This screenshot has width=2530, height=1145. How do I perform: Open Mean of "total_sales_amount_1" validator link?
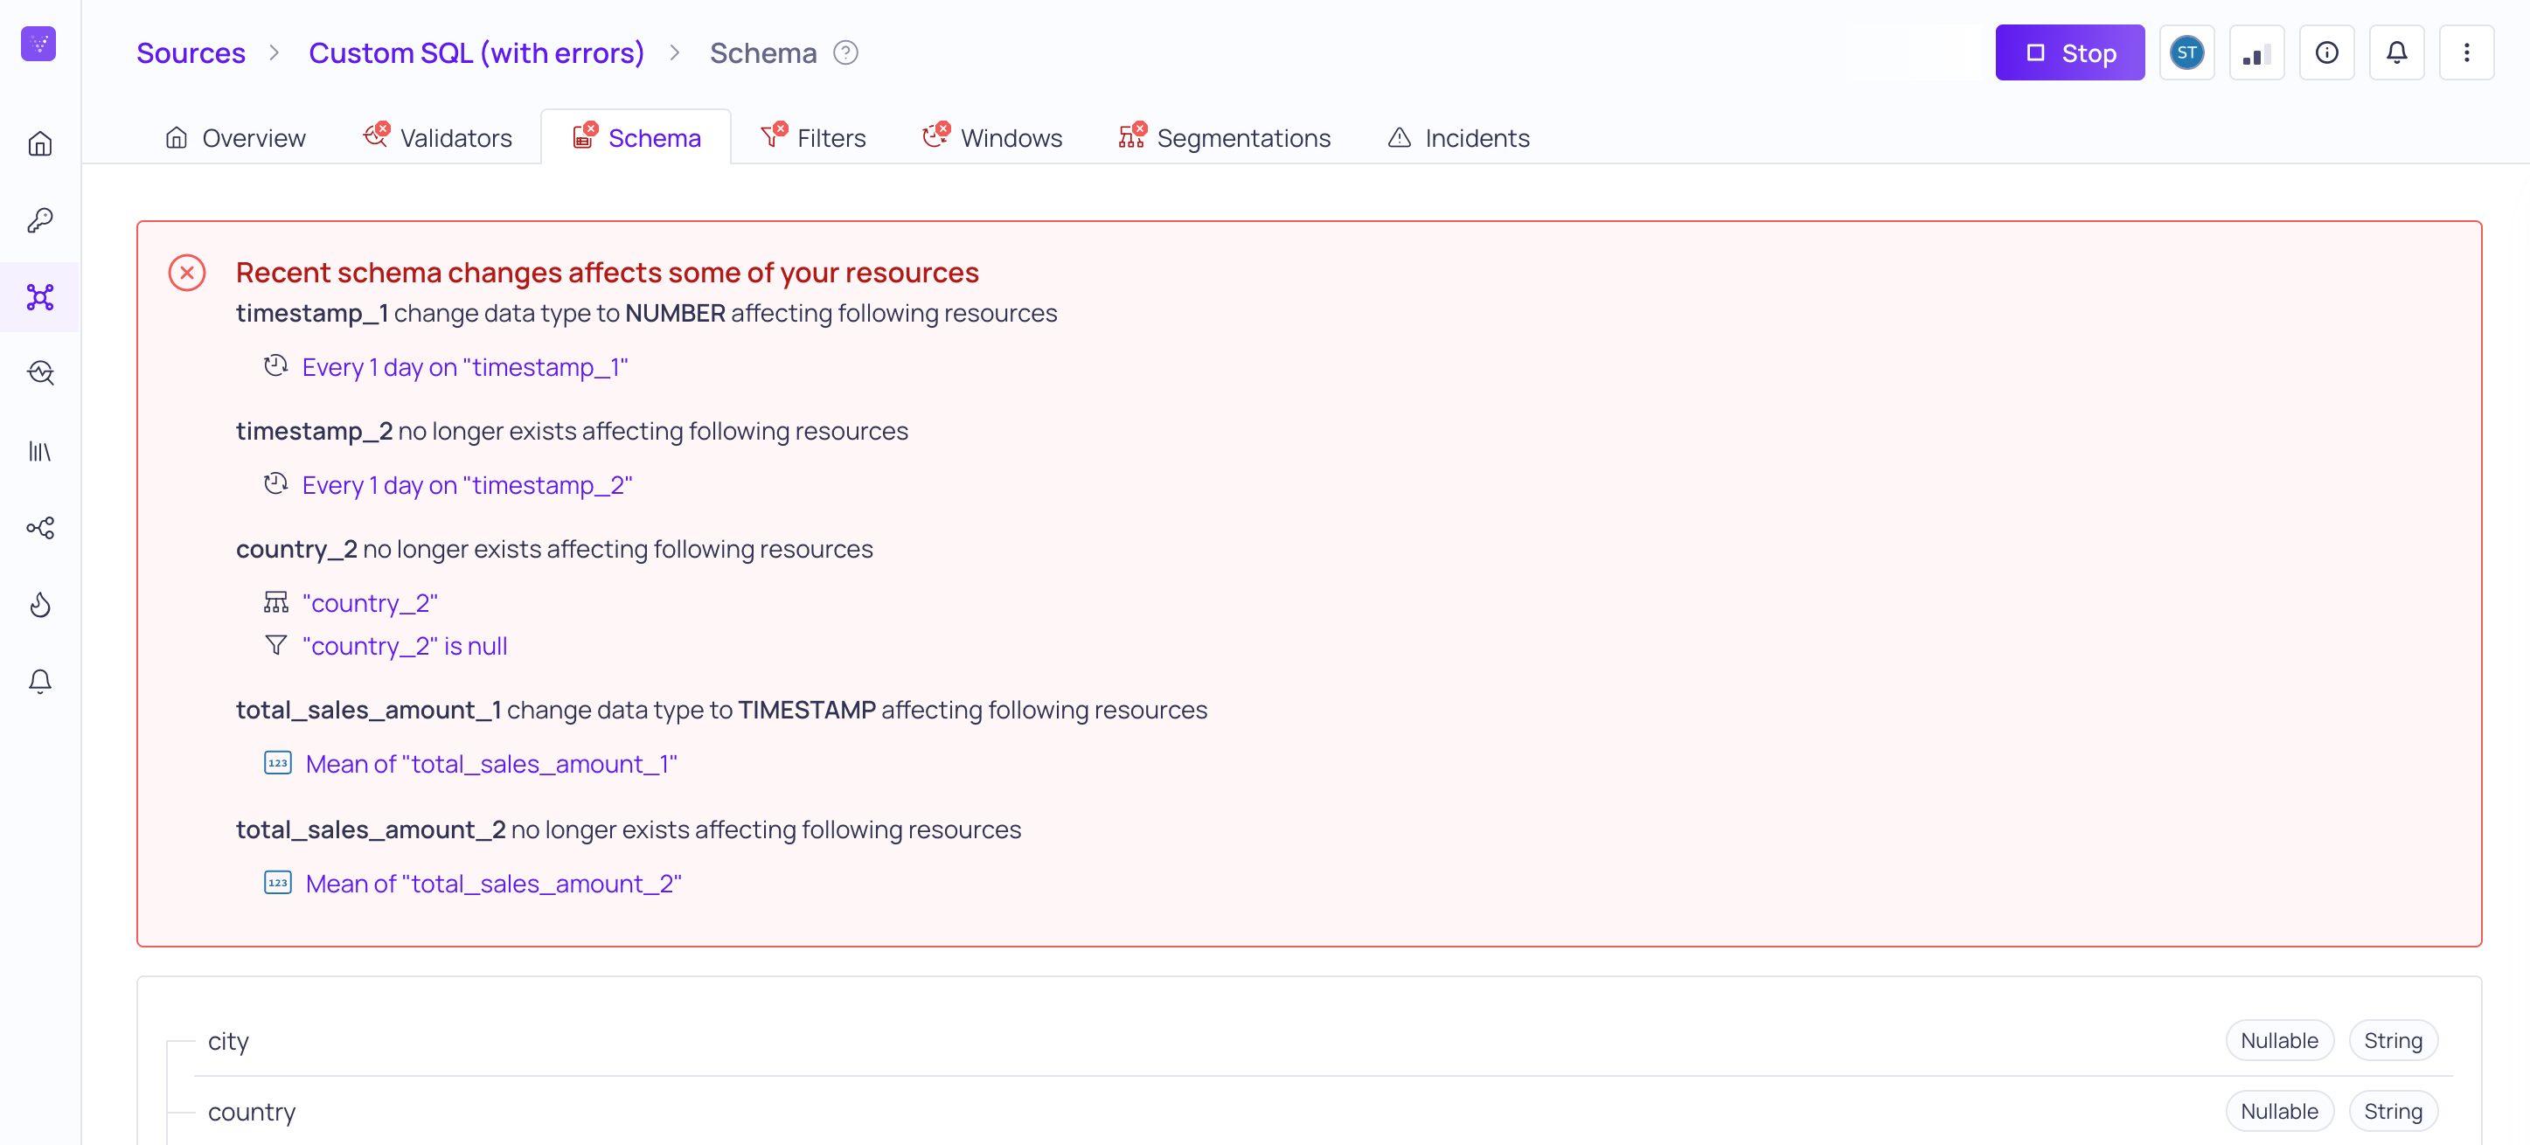[491, 763]
